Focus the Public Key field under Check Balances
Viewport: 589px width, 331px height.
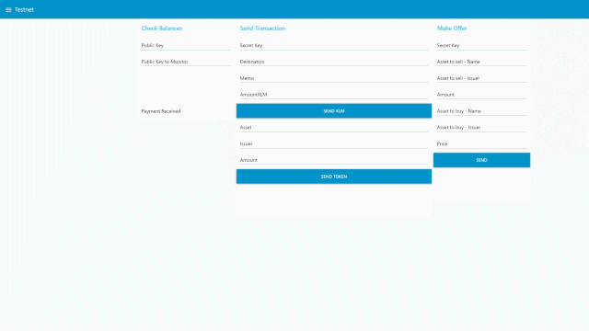pos(186,45)
